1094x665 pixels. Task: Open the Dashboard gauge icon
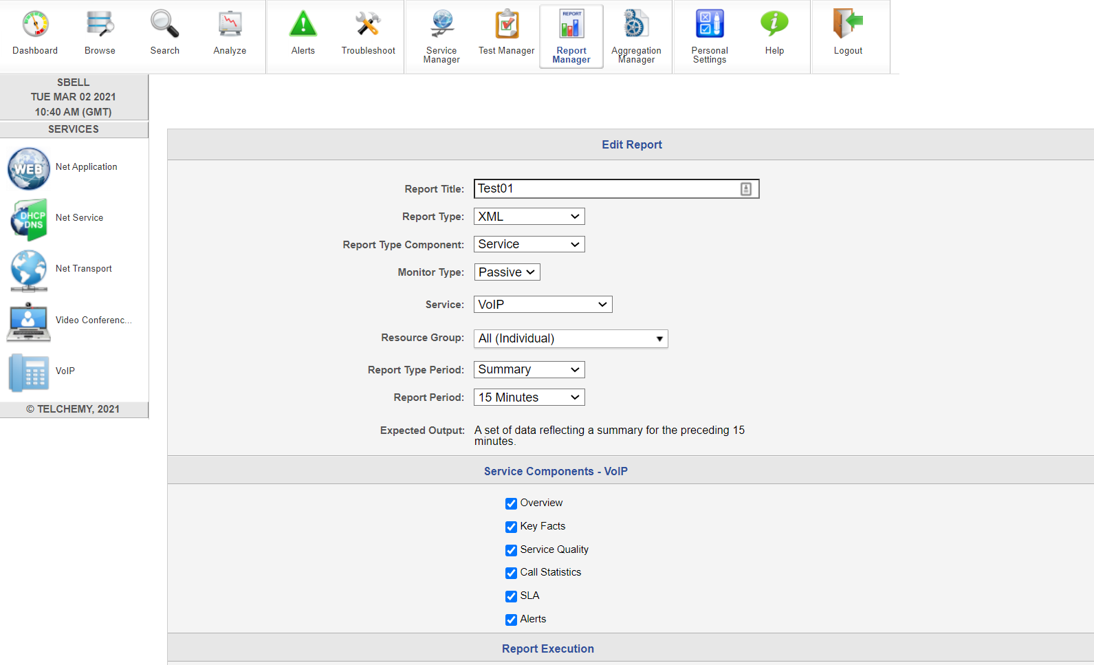coord(35,25)
